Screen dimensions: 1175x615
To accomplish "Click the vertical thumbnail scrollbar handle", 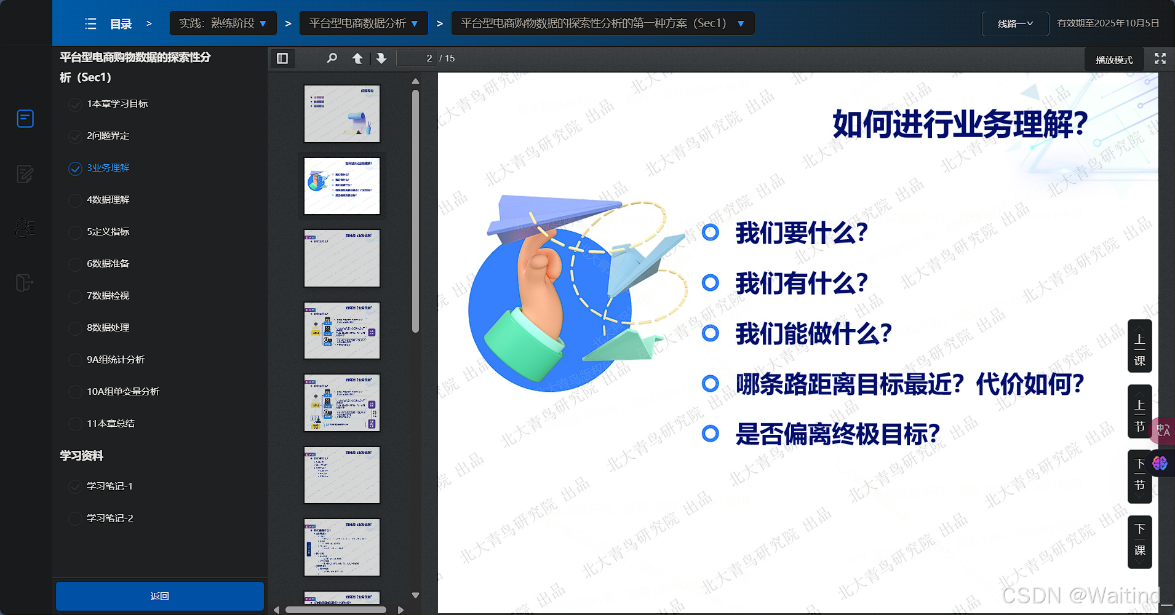I will point(416,211).
